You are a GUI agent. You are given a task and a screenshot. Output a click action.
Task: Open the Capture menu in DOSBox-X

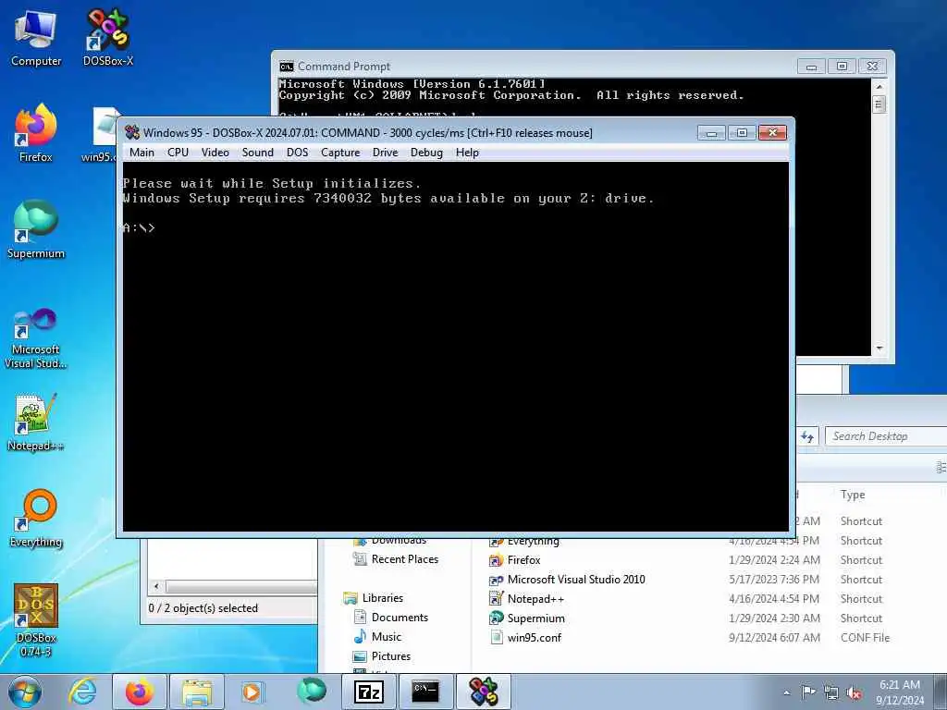click(340, 153)
